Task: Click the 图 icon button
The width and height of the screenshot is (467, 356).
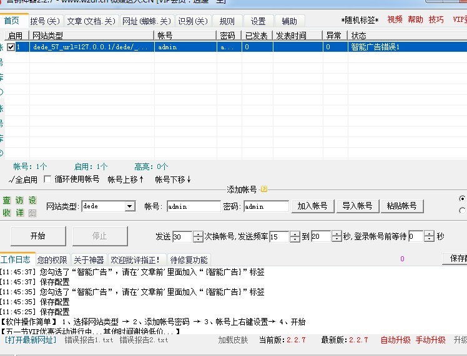Action: (x=32, y=213)
